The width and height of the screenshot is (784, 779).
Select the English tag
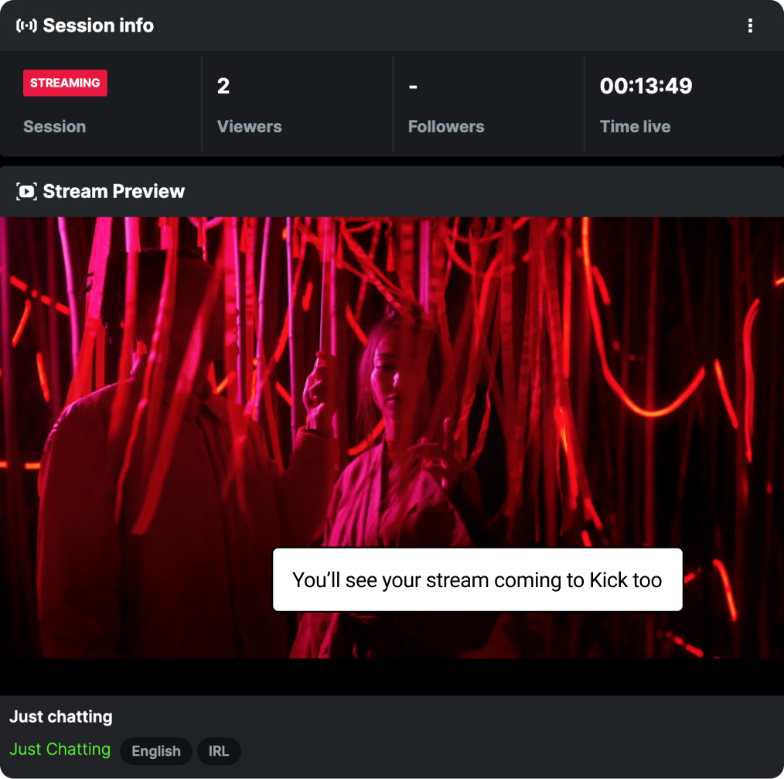(156, 751)
